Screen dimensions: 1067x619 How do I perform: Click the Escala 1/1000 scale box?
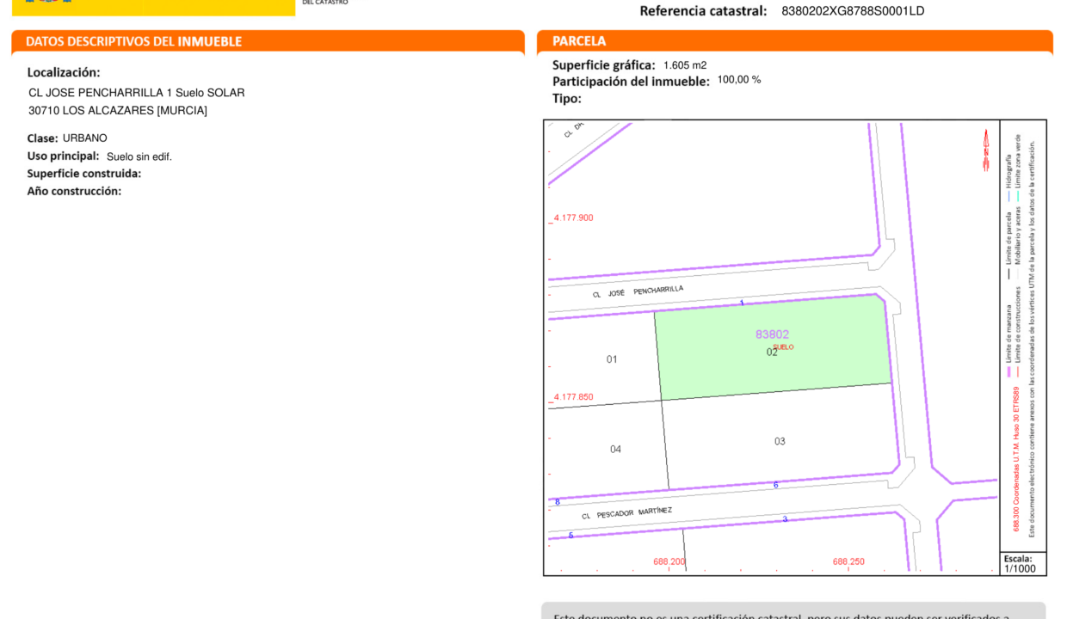1022,564
